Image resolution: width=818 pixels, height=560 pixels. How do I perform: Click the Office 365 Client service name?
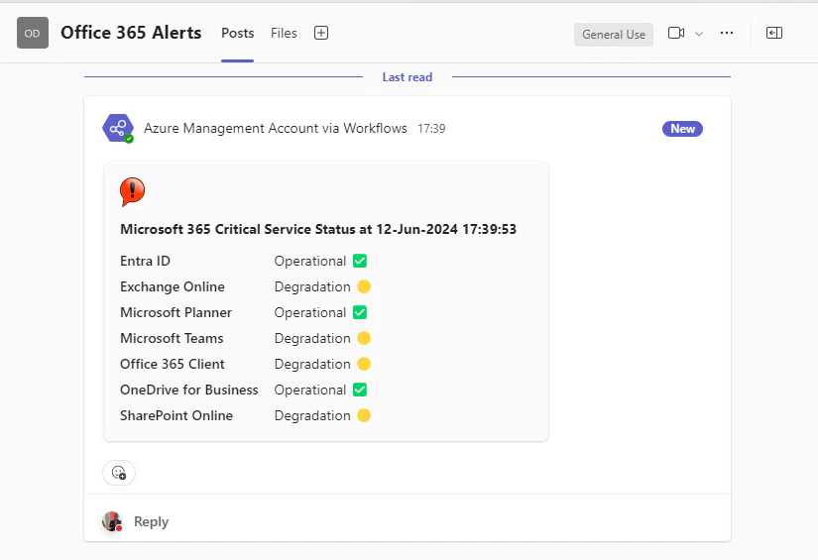pyautogui.click(x=173, y=364)
